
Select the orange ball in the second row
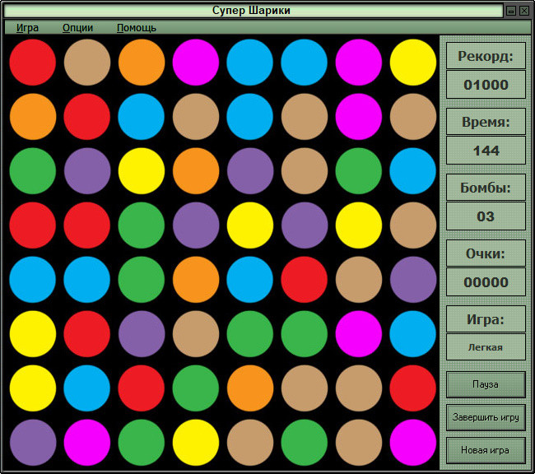[33, 116]
